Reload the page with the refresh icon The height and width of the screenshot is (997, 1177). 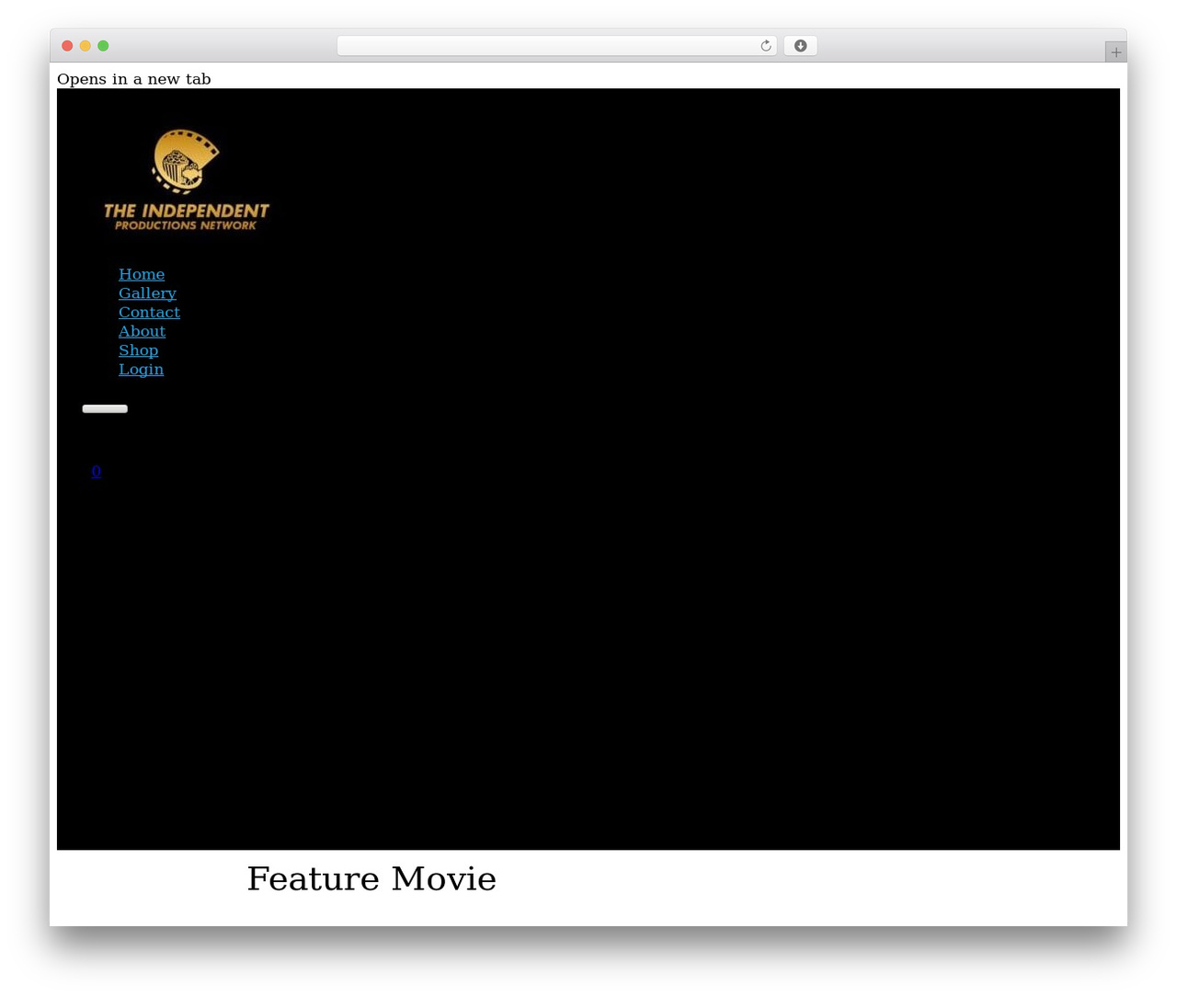pos(765,46)
